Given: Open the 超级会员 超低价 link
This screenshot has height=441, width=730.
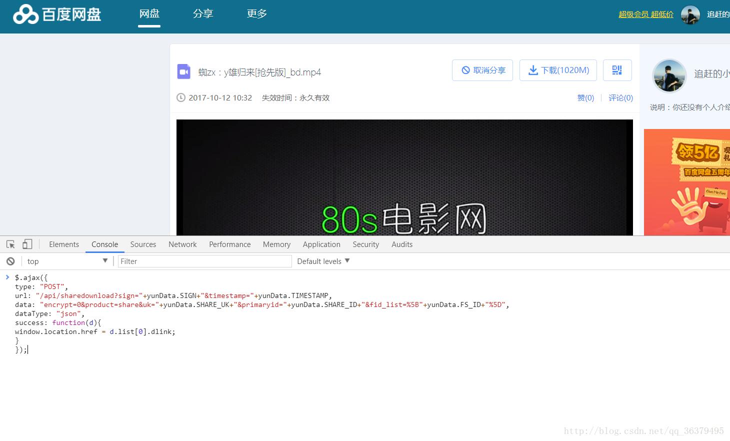Looking at the screenshot, I should pyautogui.click(x=644, y=14).
